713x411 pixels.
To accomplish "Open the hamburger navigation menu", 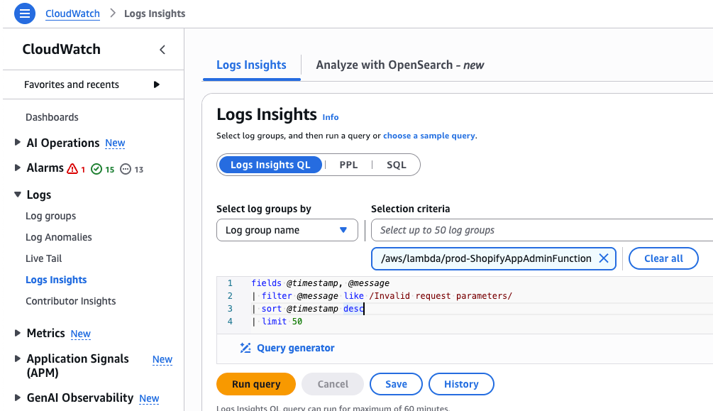I will [25, 13].
